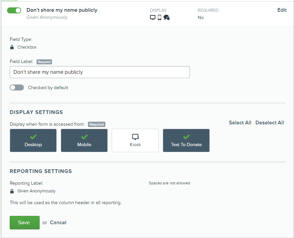Viewport: 294px width, 238px height.
Task: Click the 'Field Type:' label
Action: click(x=21, y=39)
